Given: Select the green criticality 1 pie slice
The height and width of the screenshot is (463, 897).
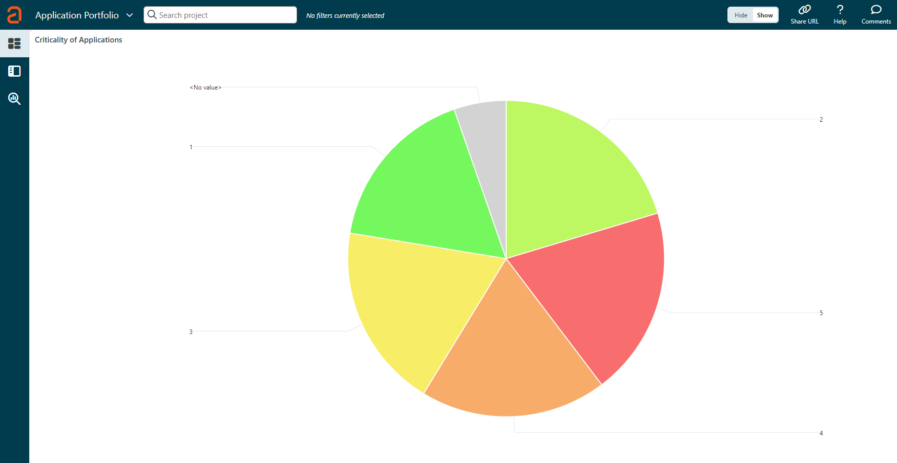Looking at the screenshot, I should [425, 189].
